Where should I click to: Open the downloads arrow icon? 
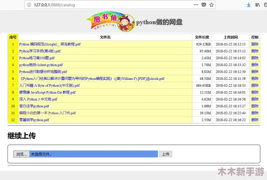click(x=249, y=5)
